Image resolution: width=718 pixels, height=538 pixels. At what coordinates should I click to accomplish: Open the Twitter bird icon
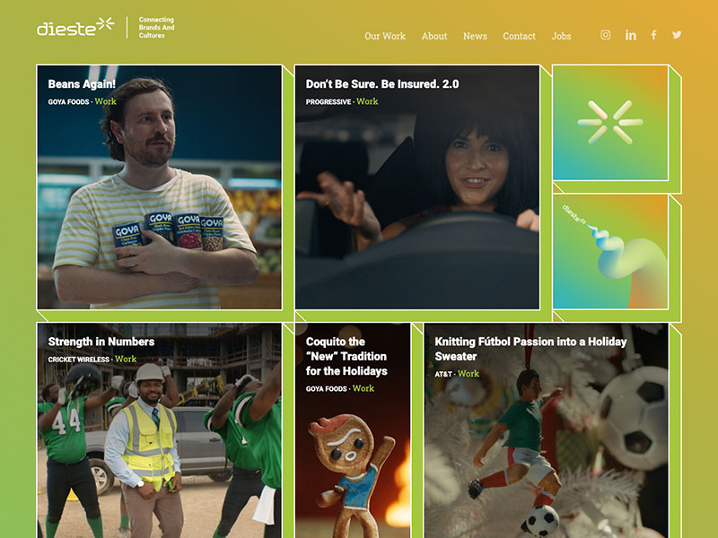[x=677, y=35]
